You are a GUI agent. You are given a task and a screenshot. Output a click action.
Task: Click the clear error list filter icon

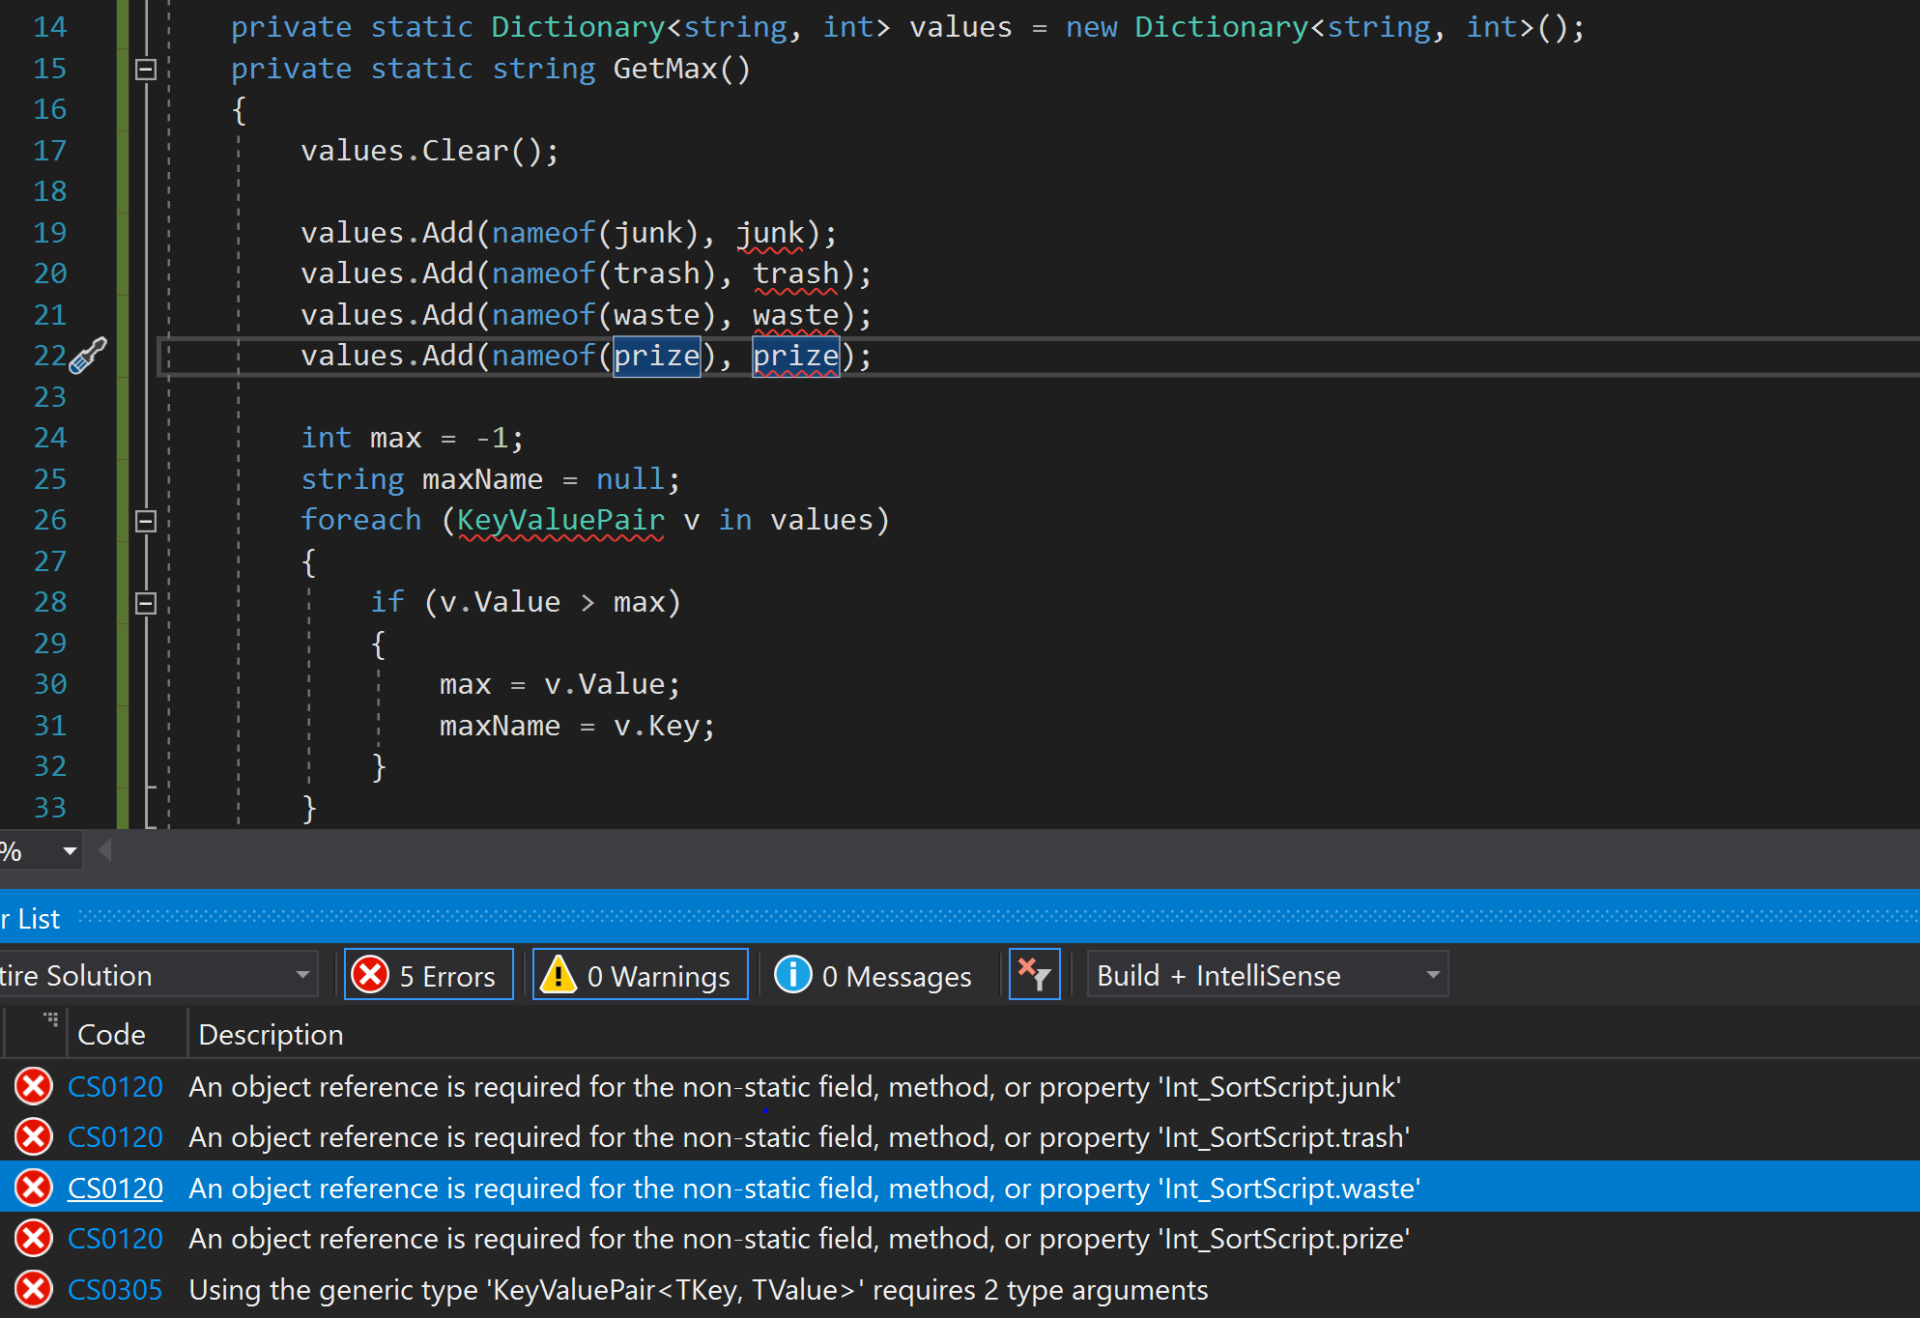click(1034, 974)
